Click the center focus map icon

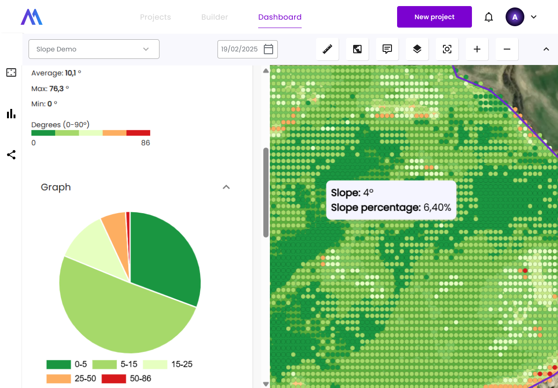(447, 49)
